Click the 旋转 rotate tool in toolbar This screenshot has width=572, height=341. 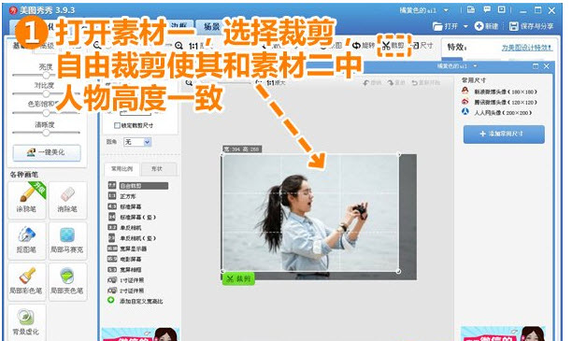point(364,46)
